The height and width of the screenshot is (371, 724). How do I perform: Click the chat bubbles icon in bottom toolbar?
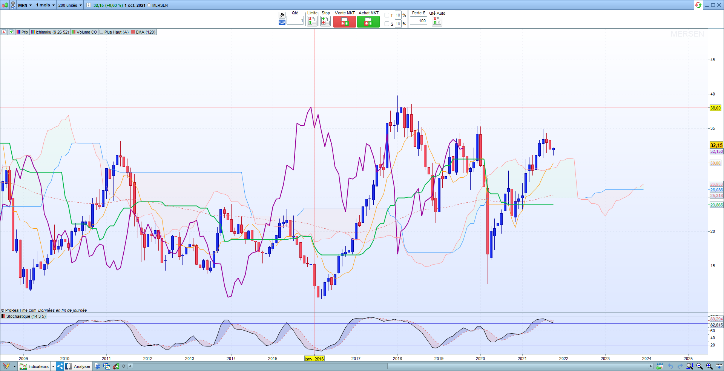pos(98,366)
